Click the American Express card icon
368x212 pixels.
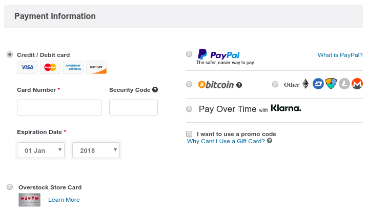(x=73, y=67)
